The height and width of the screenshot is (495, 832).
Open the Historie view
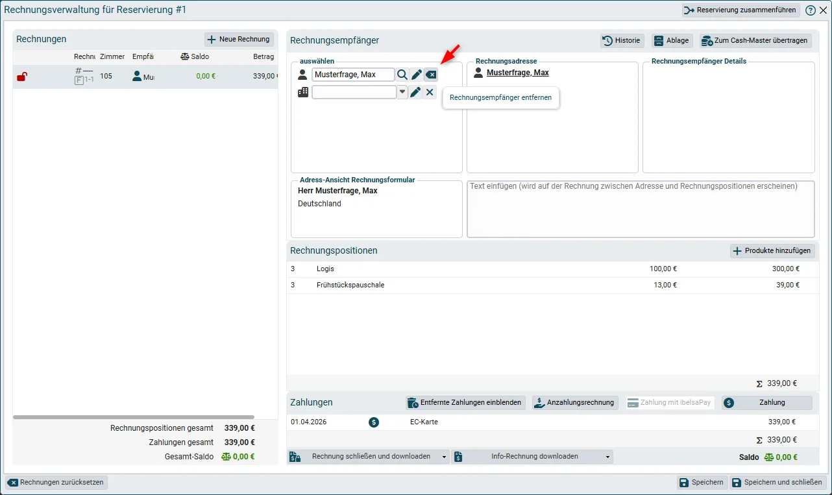coord(622,41)
